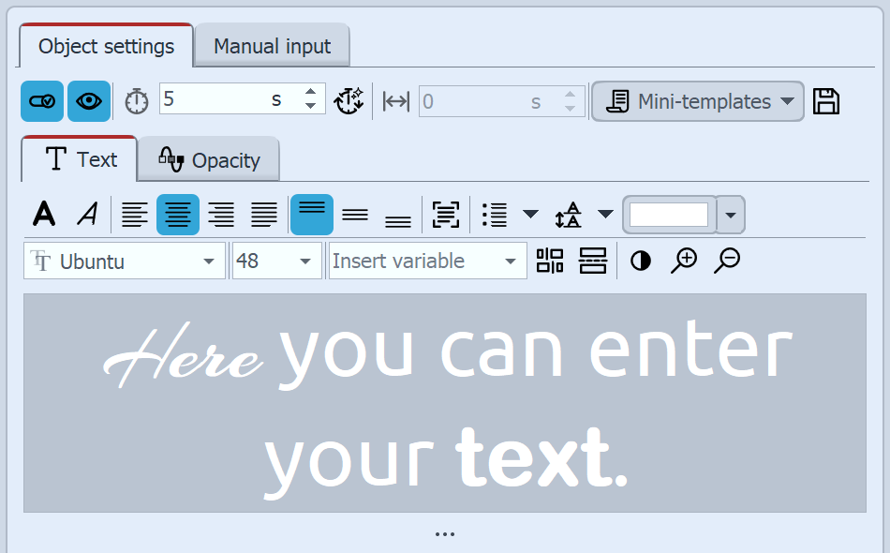Open the Opacity tab

click(208, 159)
